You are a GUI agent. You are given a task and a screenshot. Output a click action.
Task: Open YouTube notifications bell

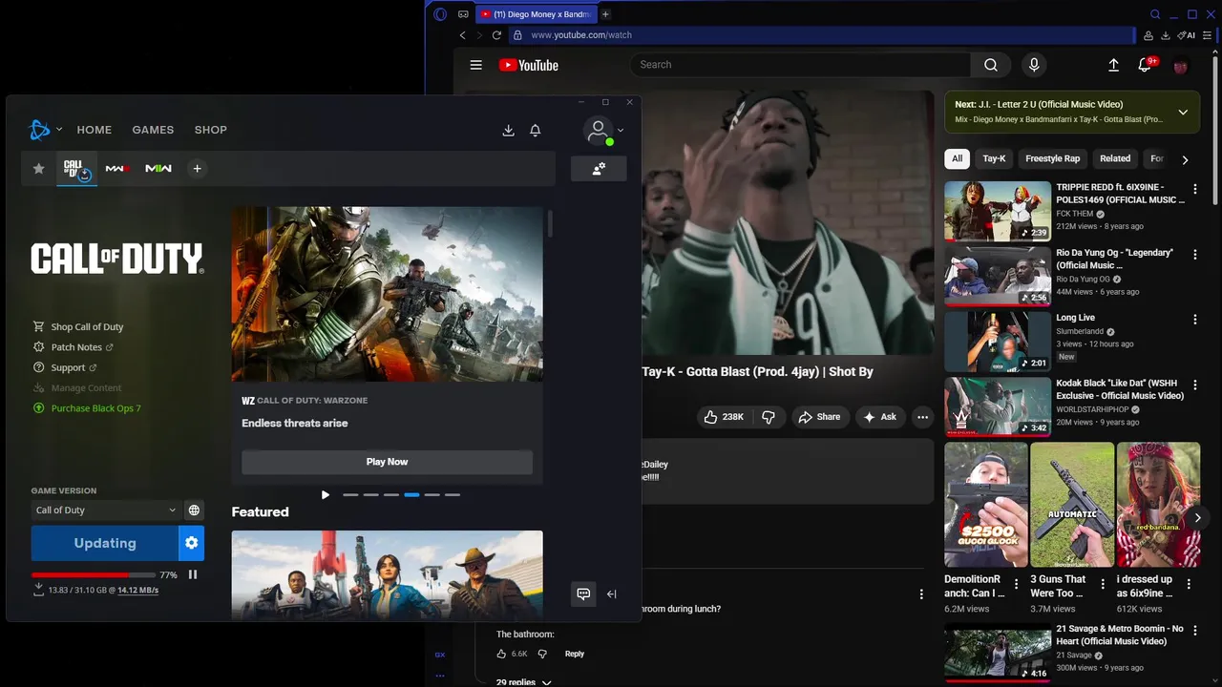[1145, 65]
